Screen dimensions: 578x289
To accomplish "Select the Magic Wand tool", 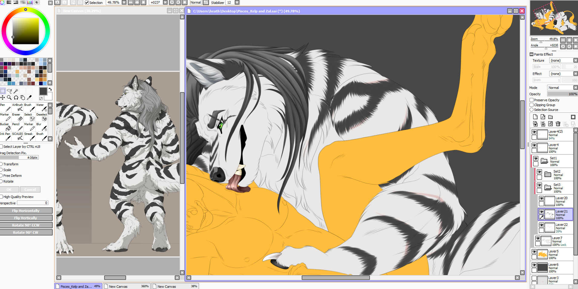I will click(x=16, y=91).
